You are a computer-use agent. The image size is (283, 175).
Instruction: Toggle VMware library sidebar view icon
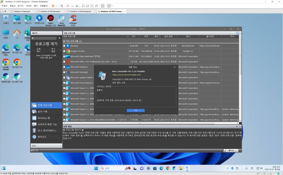(x=83, y=6)
